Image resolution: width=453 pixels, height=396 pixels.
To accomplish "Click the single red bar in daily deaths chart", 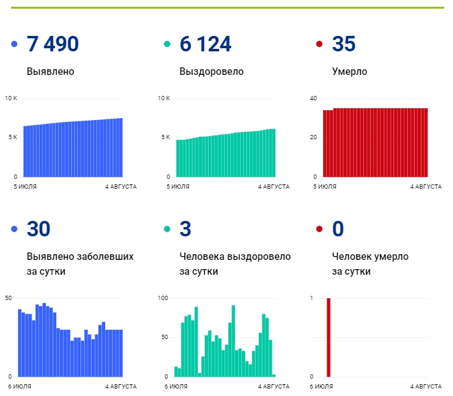I will (329, 337).
